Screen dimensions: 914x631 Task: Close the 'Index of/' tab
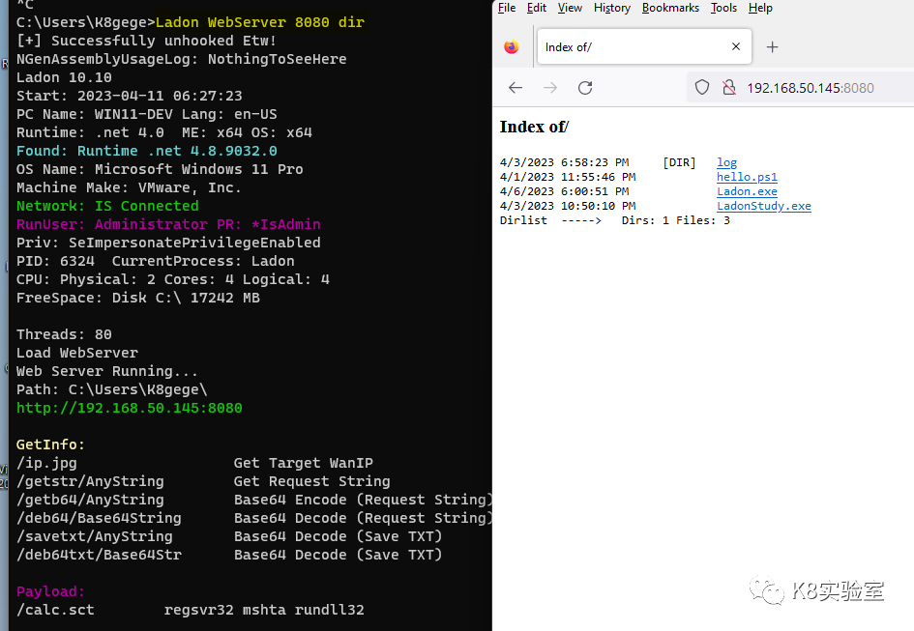point(736,46)
